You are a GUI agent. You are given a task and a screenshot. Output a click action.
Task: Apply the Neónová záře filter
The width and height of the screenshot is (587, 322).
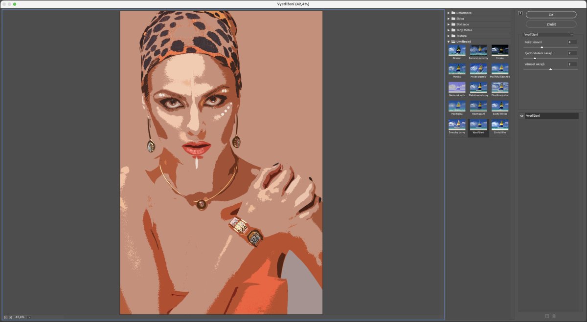(x=457, y=87)
